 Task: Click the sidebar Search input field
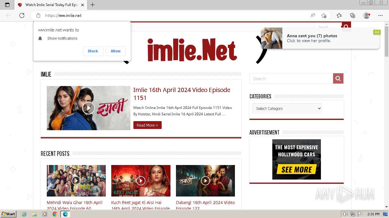(x=291, y=78)
